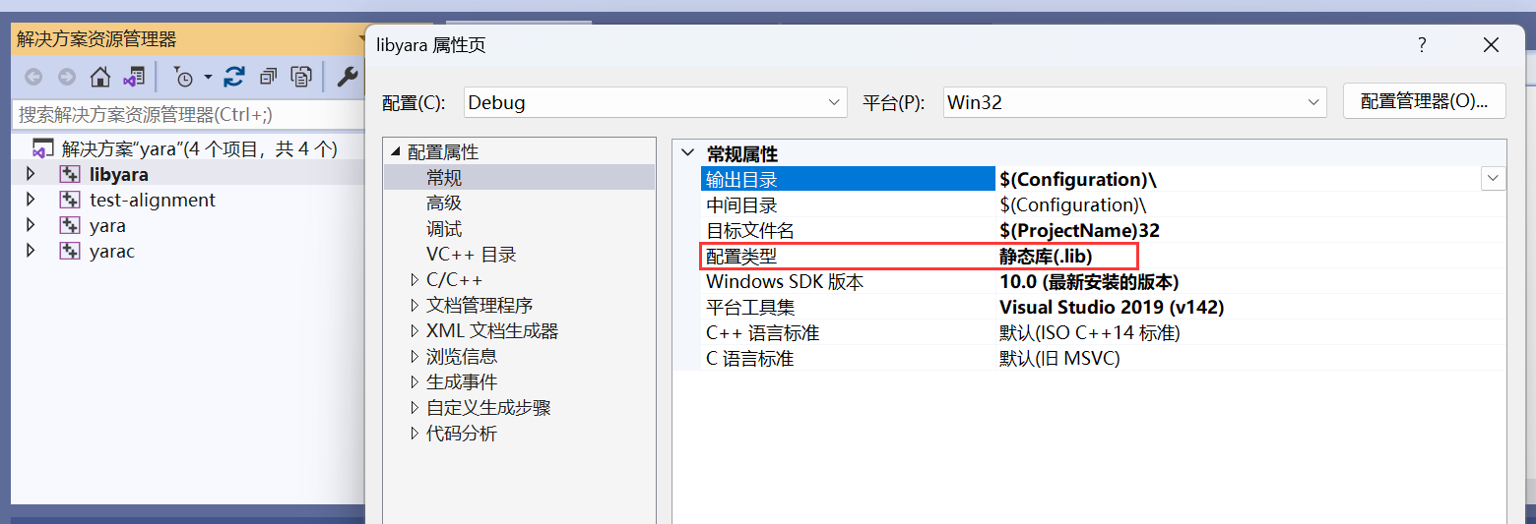
Task: Close the libyara 属性页 dialog
Action: (x=1491, y=45)
